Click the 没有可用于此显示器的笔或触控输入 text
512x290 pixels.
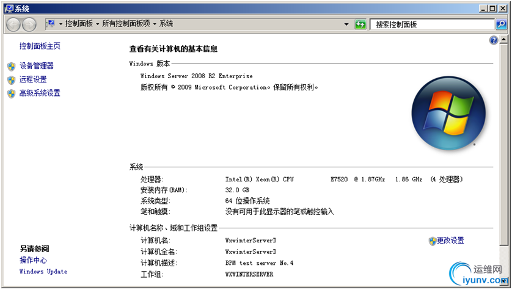coord(279,212)
